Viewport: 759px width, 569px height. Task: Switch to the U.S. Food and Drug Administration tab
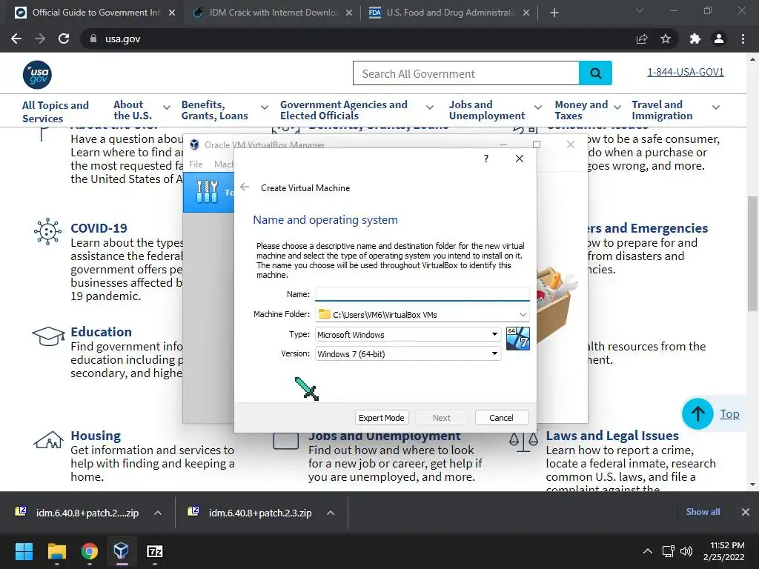(450, 13)
